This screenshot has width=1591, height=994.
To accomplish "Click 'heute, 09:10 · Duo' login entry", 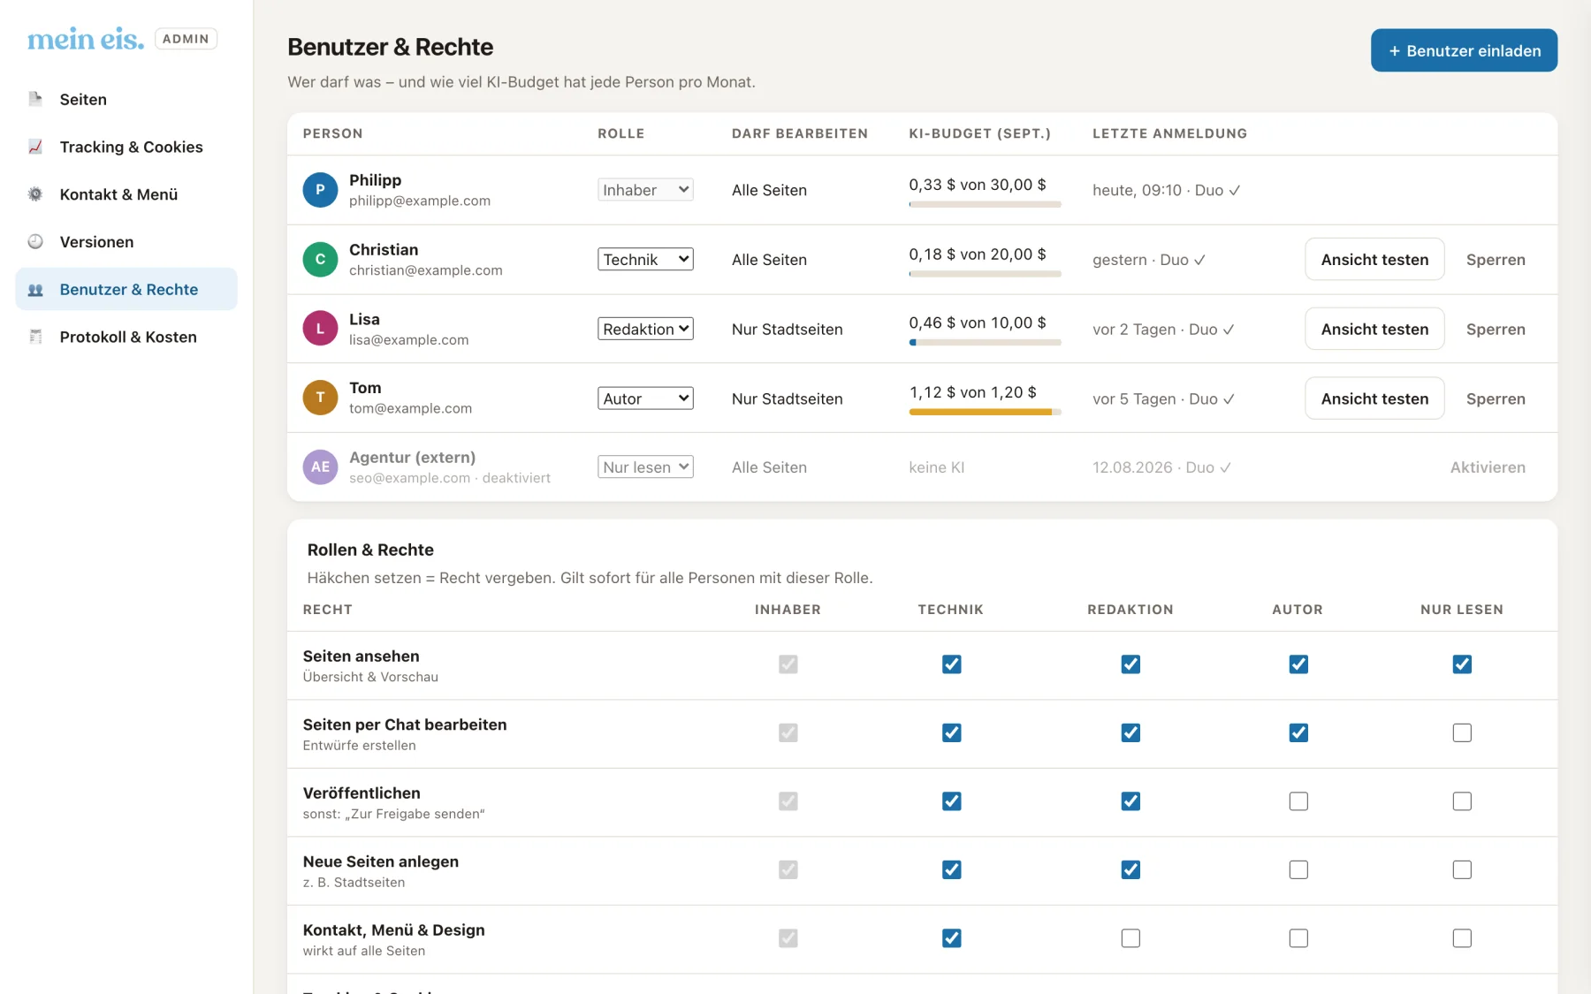I will point(1167,190).
